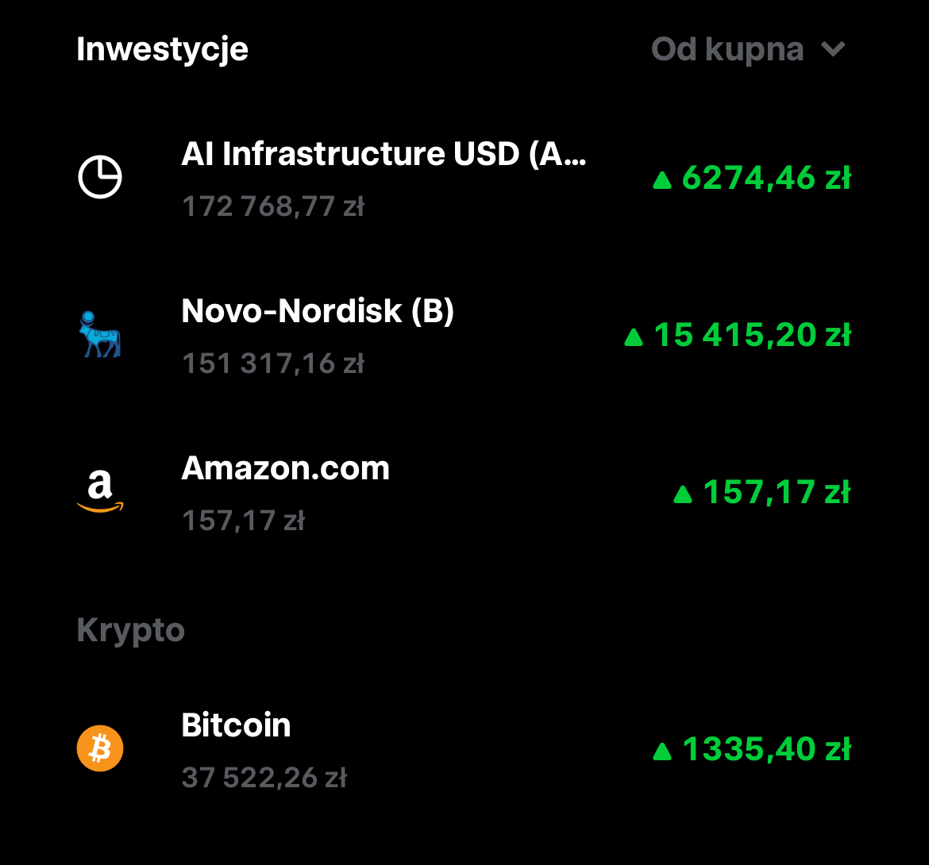Click the green arrow beside 6274,46 zł
929x865 pixels.
coord(662,180)
